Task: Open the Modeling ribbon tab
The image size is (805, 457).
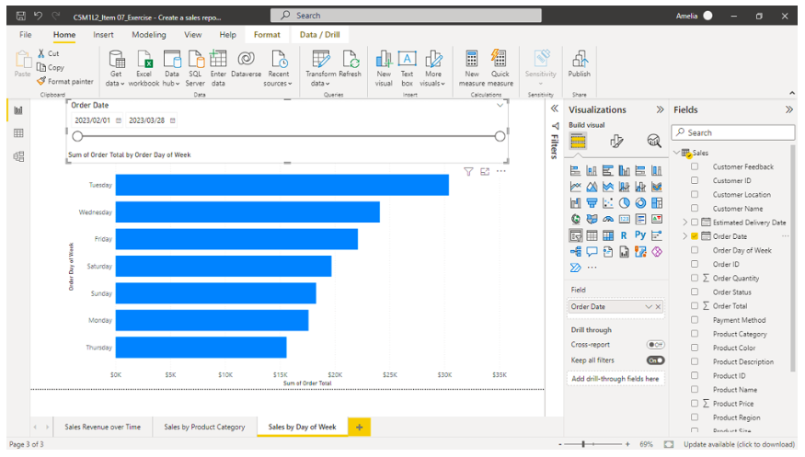Action: tap(148, 35)
